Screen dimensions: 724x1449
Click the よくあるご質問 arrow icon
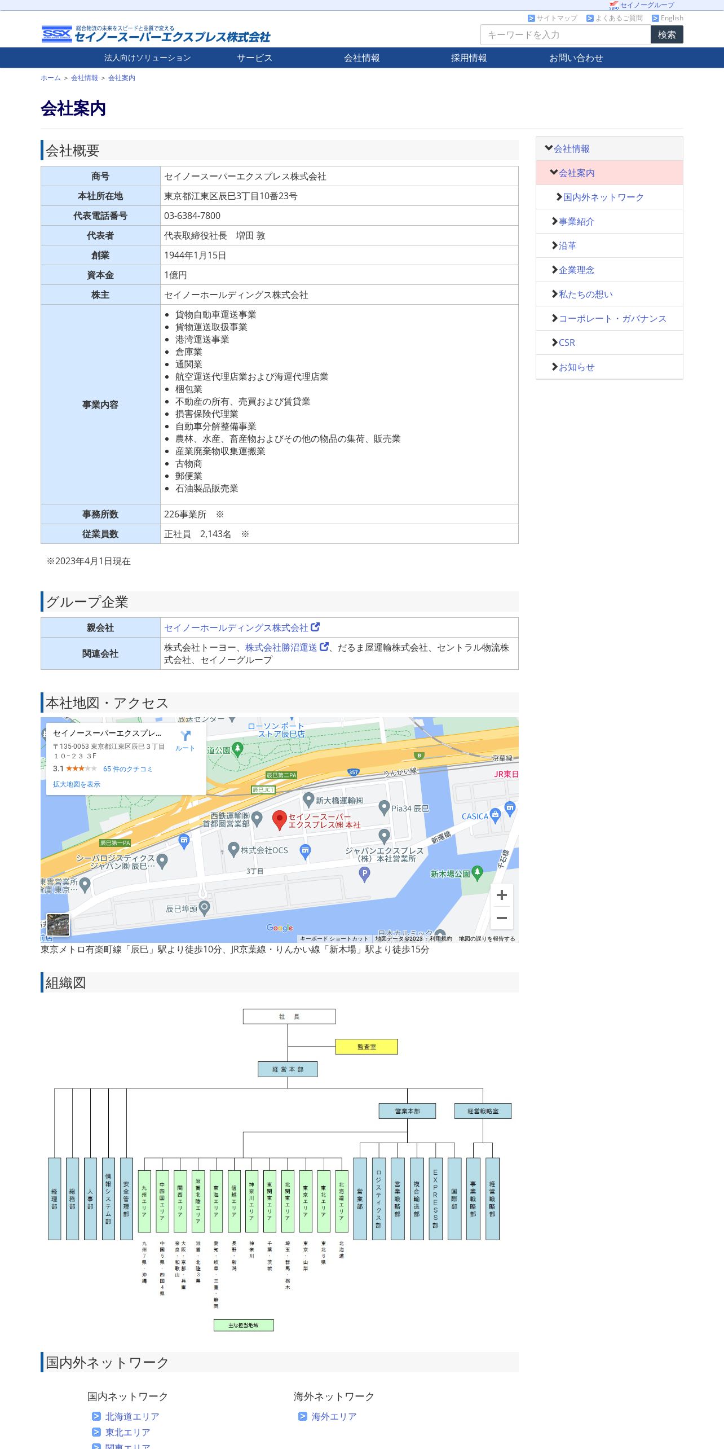tap(590, 18)
